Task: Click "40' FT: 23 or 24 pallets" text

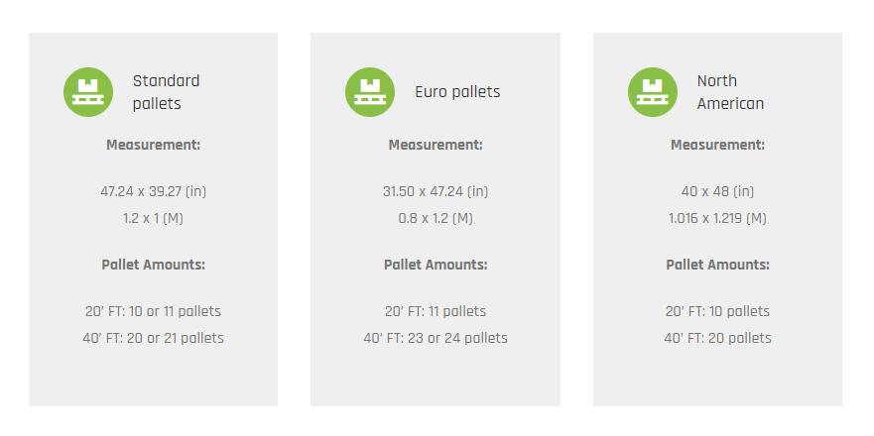Action: (x=436, y=338)
